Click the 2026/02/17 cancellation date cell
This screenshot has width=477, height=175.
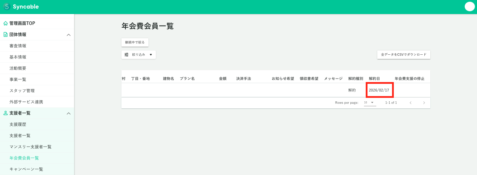point(379,90)
